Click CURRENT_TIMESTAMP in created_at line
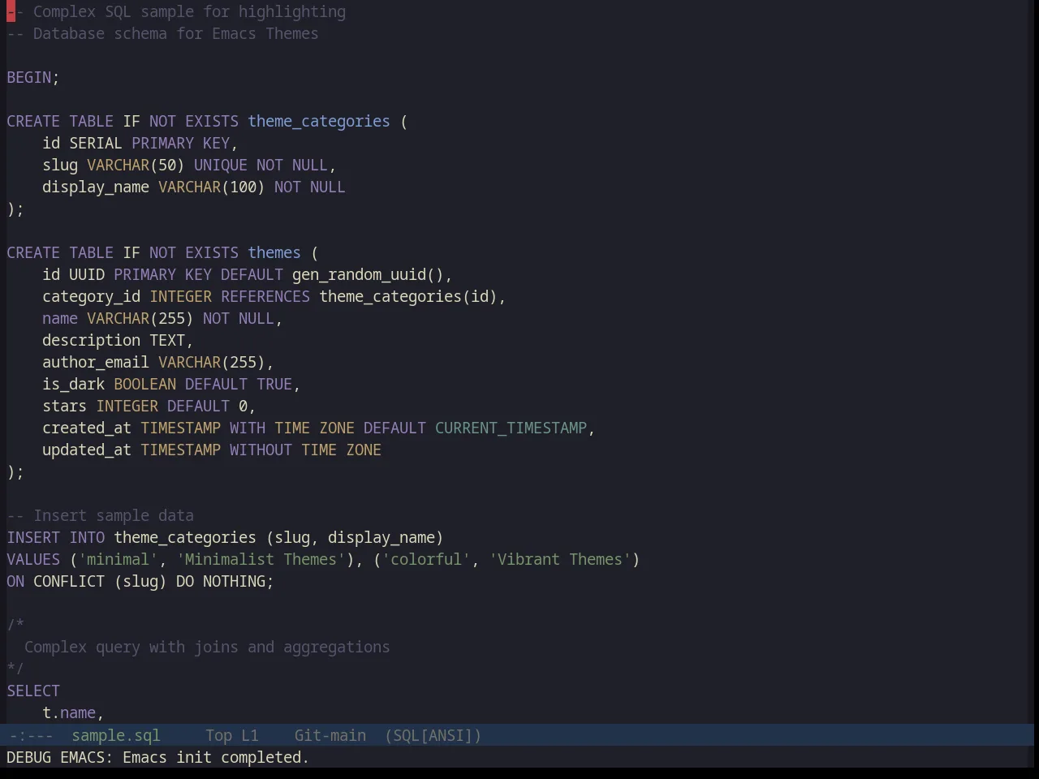This screenshot has height=779, width=1039. point(511,428)
